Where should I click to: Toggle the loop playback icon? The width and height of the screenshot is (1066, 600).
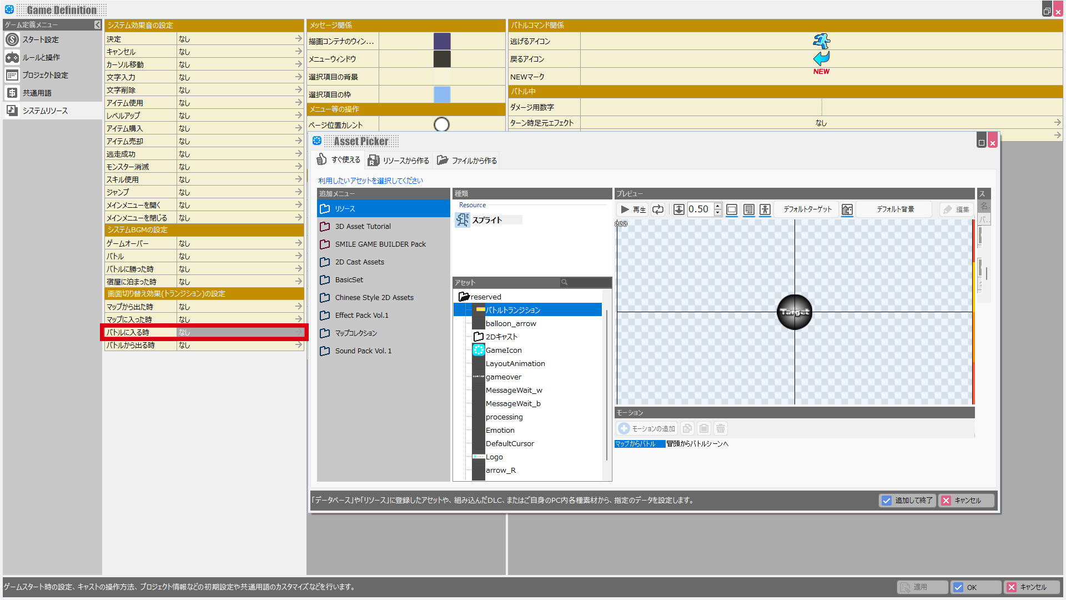[658, 209]
